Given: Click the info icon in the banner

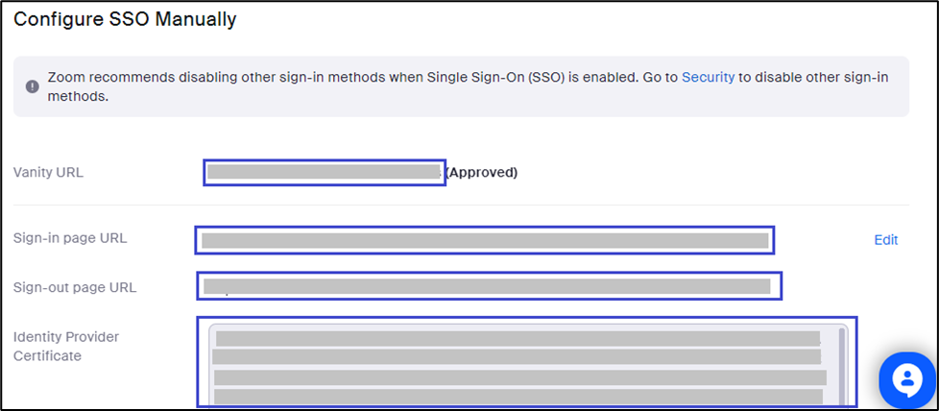Looking at the screenshot, I should click(33, 86).
